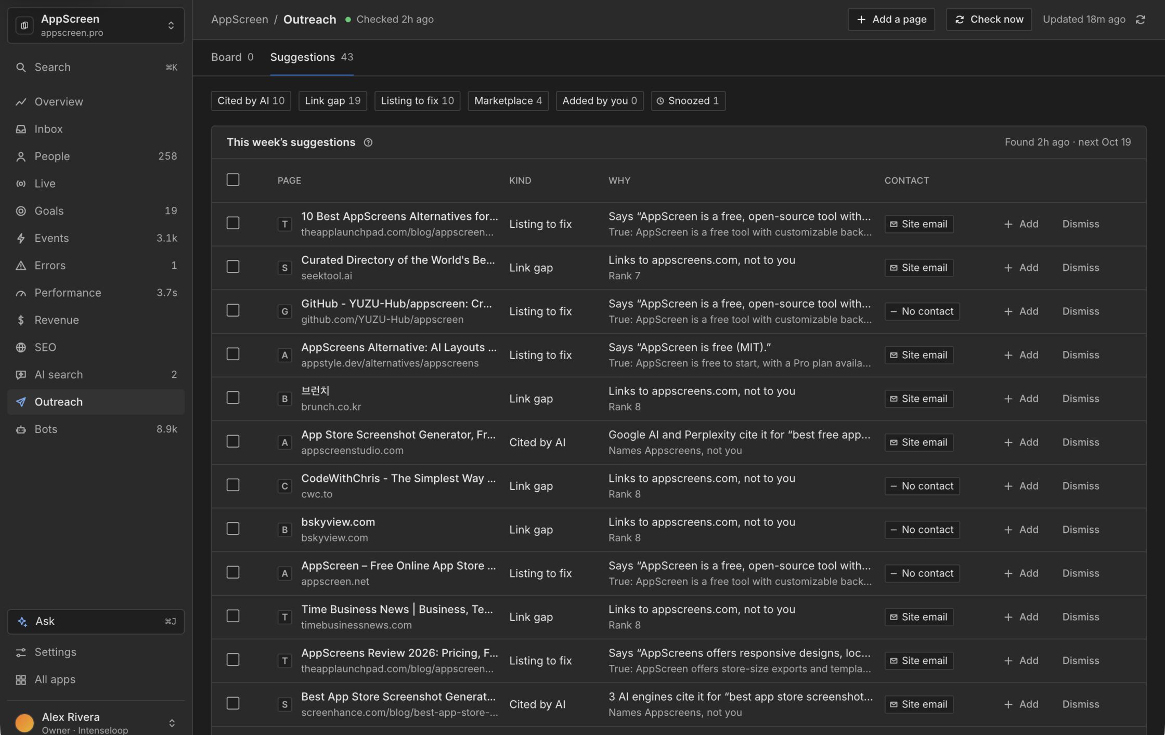1165x735 pixels.
Task: Filter suggestions by Cited by AI
Action: (251, 101)
